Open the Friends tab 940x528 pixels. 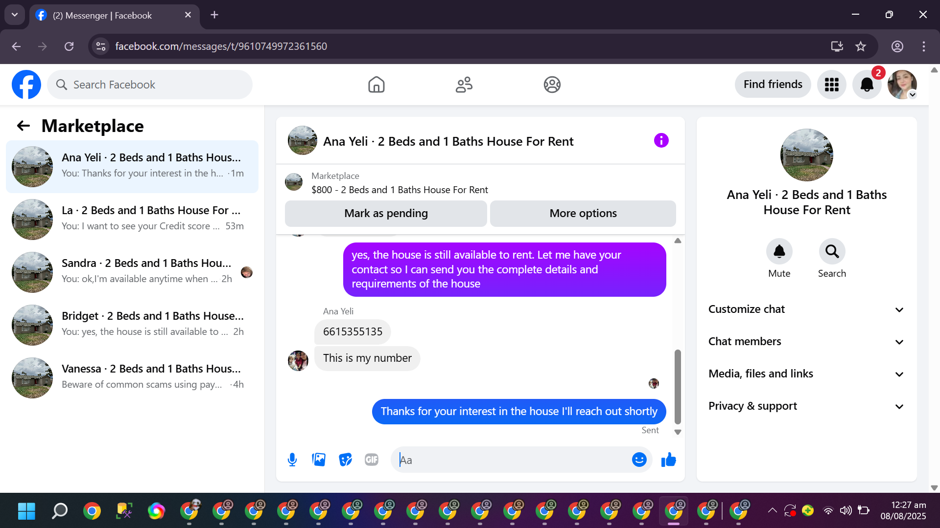[464, 85]
